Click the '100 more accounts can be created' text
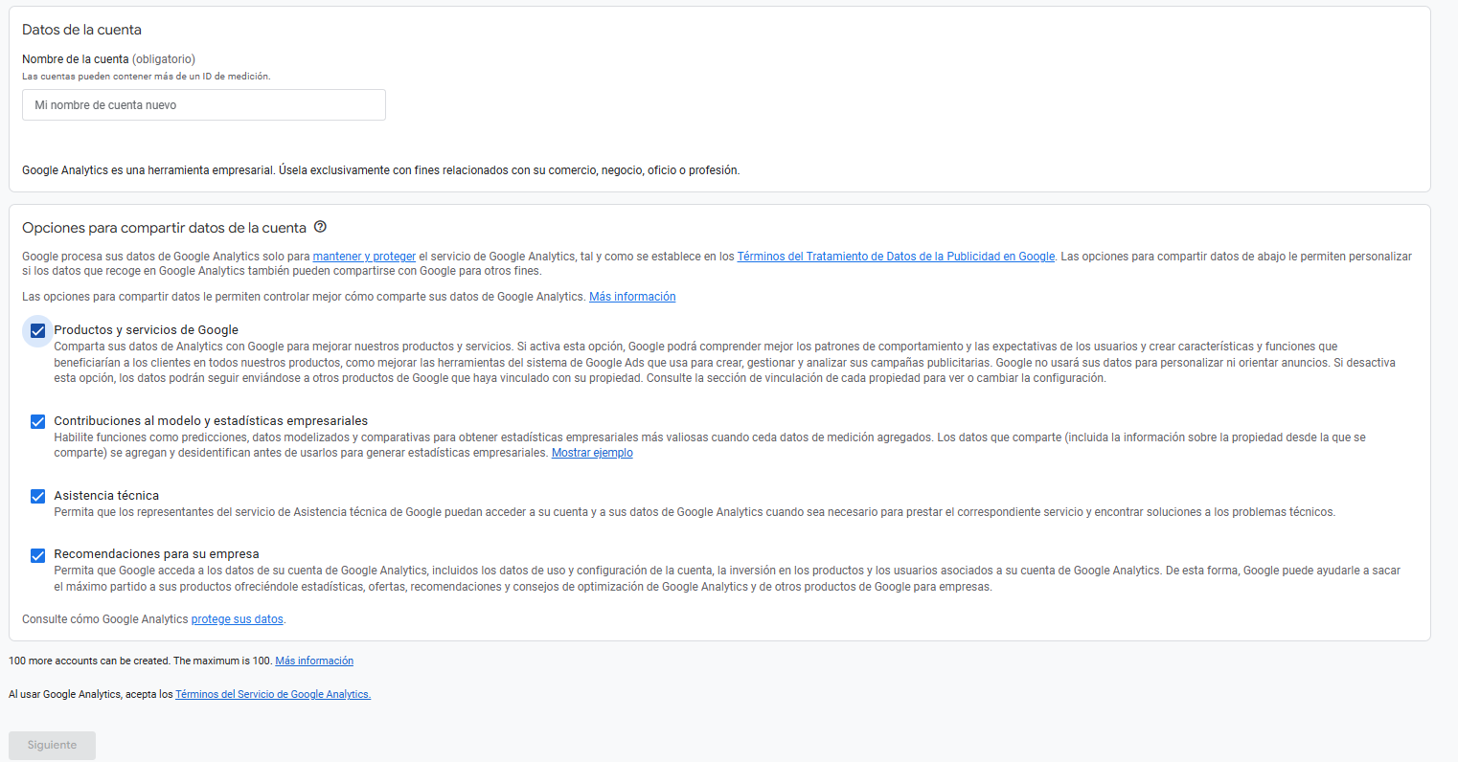1458x762 pixels. point(90,661)
